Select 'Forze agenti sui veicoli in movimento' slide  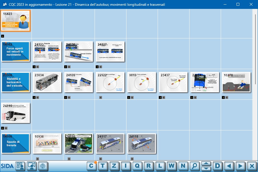click(x=16, y=52)
